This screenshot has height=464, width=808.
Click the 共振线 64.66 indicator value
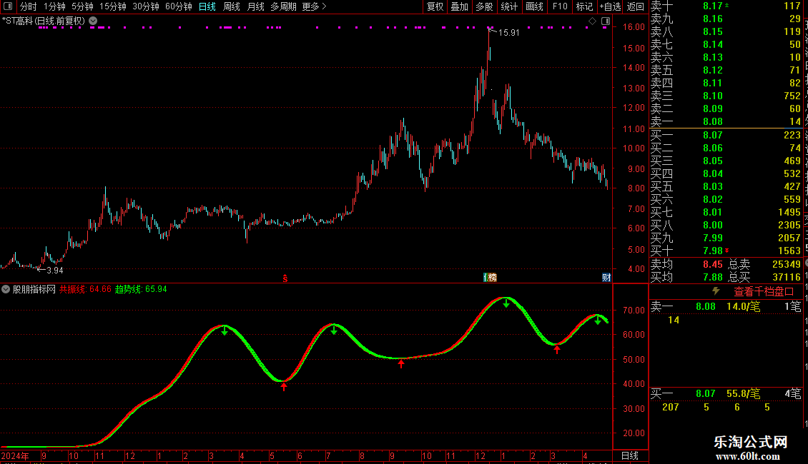[85, 289]
